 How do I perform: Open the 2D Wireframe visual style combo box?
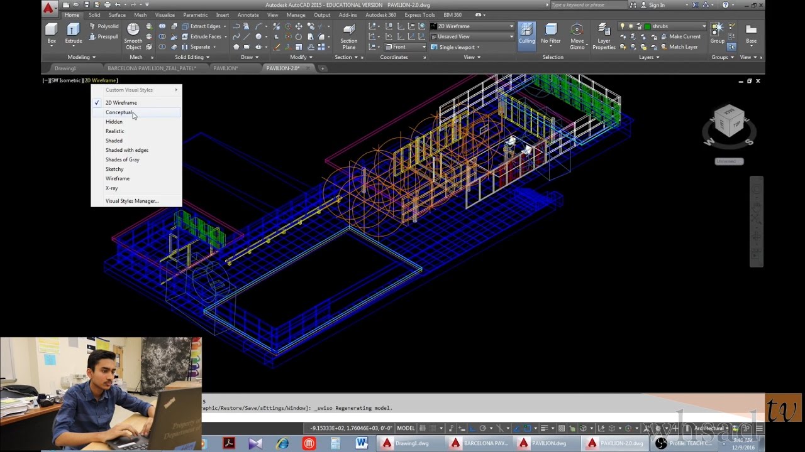[472, 26]
